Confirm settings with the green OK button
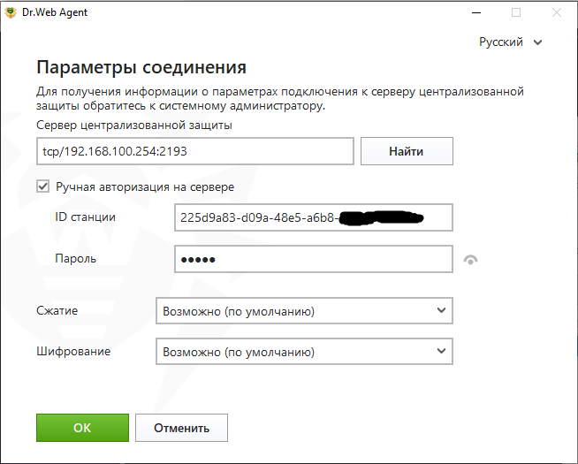The height and width of the screenshot is (464, 578). coord(82,428)
